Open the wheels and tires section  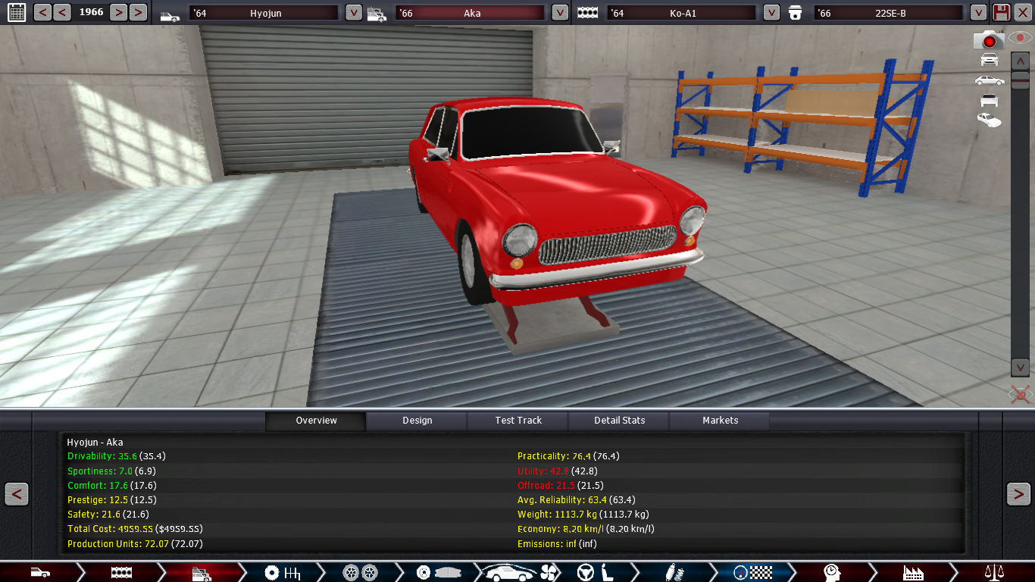point(360,572)
